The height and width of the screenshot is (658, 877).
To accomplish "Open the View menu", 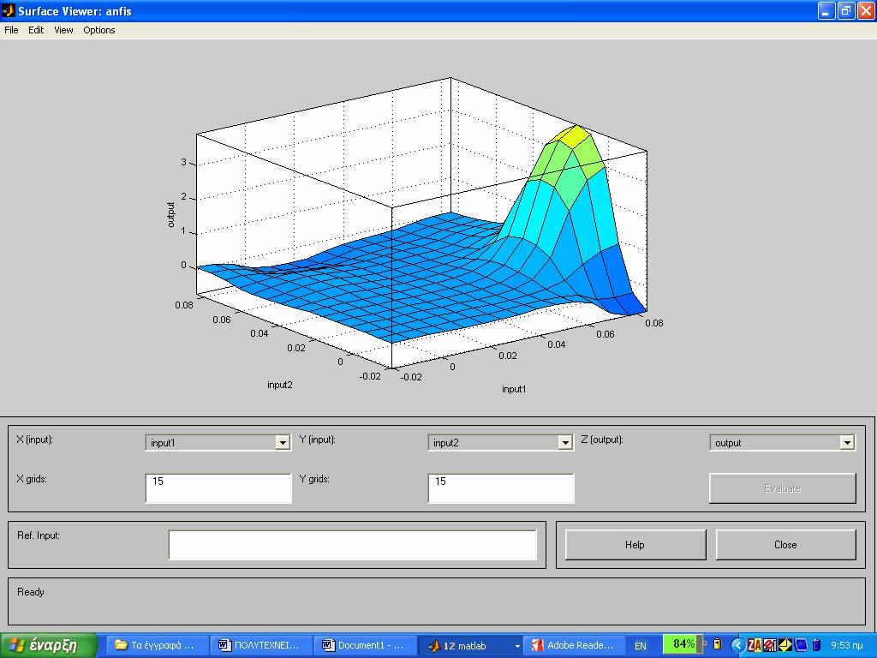I will pyautogui.click(x=63, y=30).
